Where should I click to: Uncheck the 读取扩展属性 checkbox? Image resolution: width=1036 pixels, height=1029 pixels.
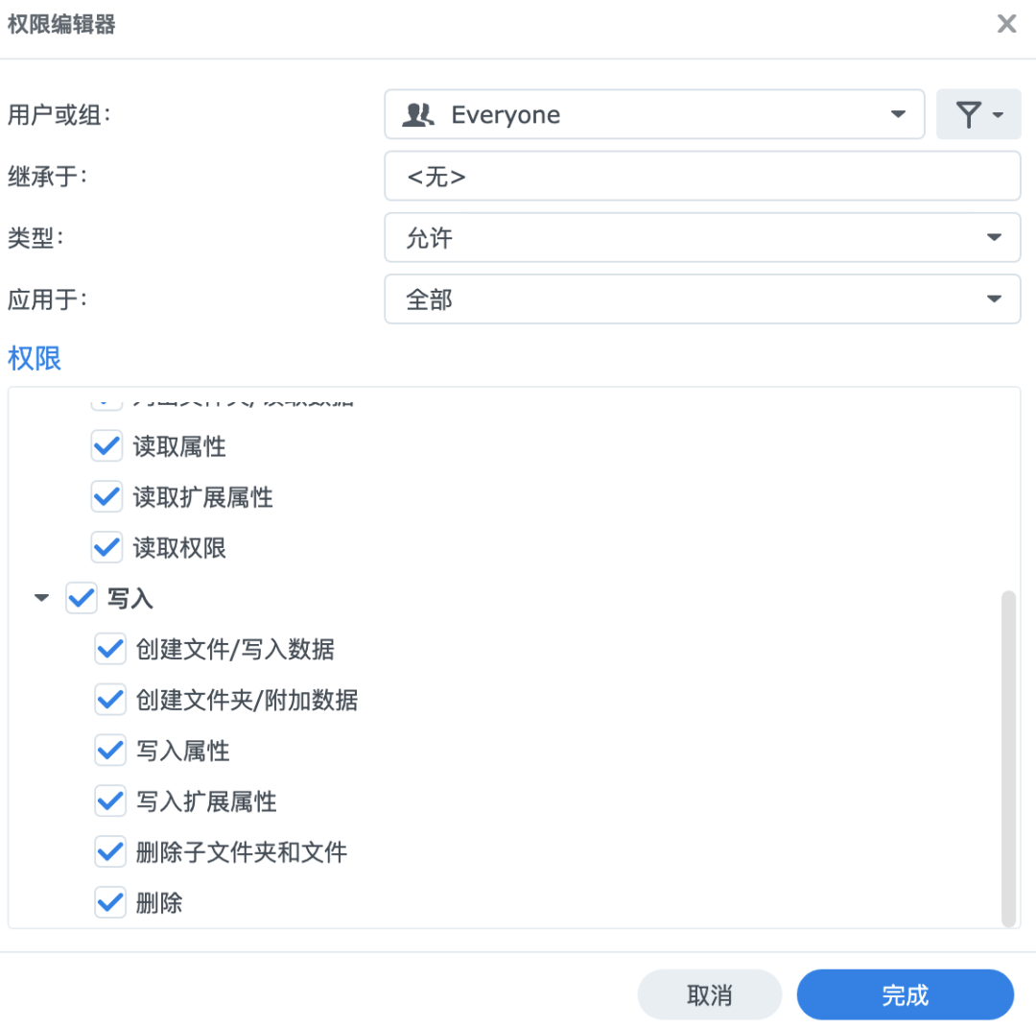pyautogui.click(x=106, y=497)
